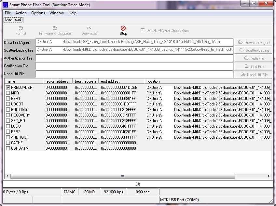
Task: Click end address 0x000000000001DCEB
Action: [x=119, y=88]
